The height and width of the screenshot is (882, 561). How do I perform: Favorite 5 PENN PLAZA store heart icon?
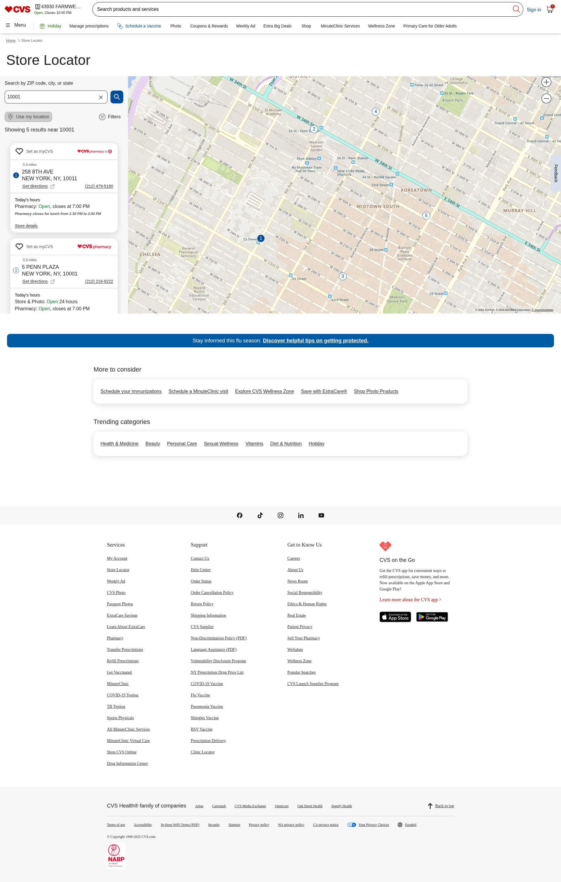coord(19,247)
